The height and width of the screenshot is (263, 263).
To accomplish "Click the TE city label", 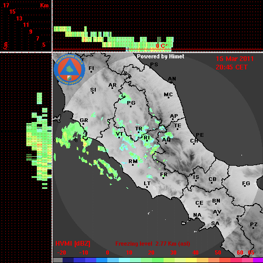I will [178, 126].
